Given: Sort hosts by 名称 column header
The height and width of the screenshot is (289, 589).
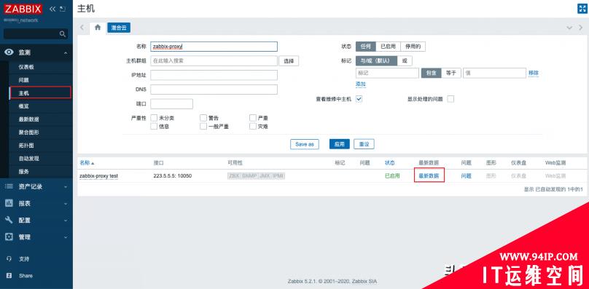Looking at the screenshot, I should pos(87,163).
